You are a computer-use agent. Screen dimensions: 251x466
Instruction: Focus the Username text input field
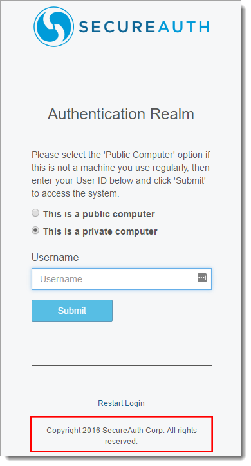tap(122, 279)
